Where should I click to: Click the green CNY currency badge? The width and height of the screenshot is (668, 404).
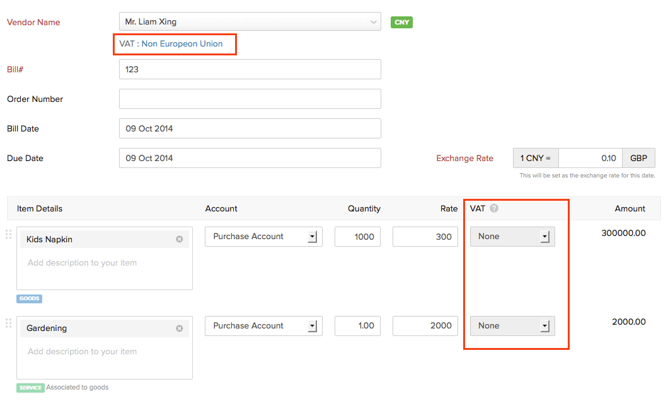(x=401, y=21)
